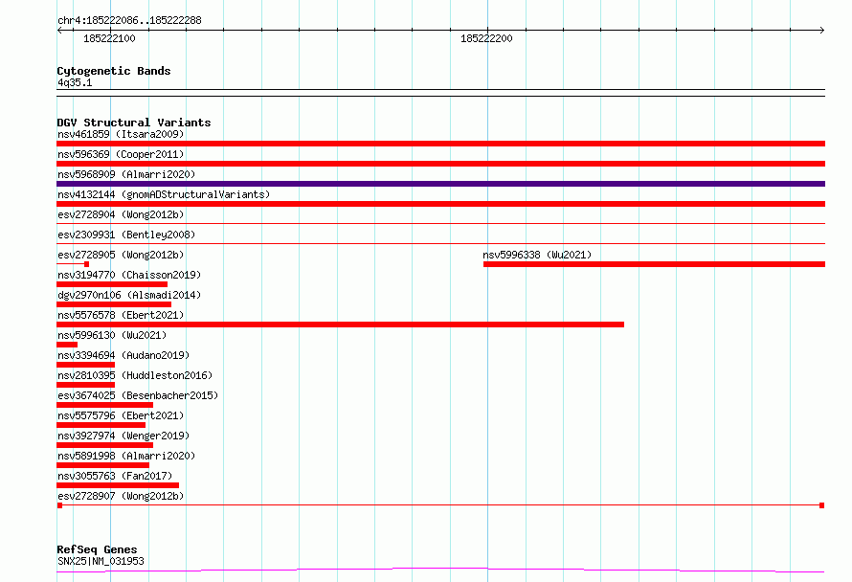Select the red bar under nsv5996338 (Wu2021)

654,264
